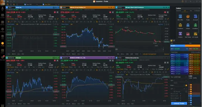The image size is (202, 107).
Task: Click the lock drawings icon in BABA toolbar
Action: click(x=97, y=22)
